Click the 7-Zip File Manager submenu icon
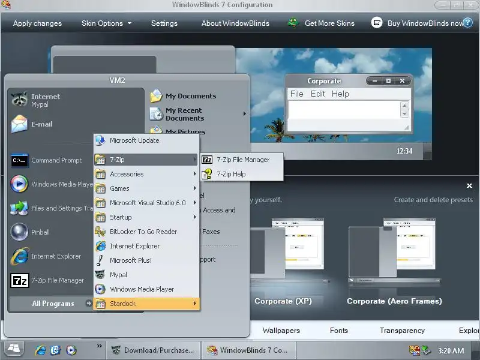 (207, 160)
